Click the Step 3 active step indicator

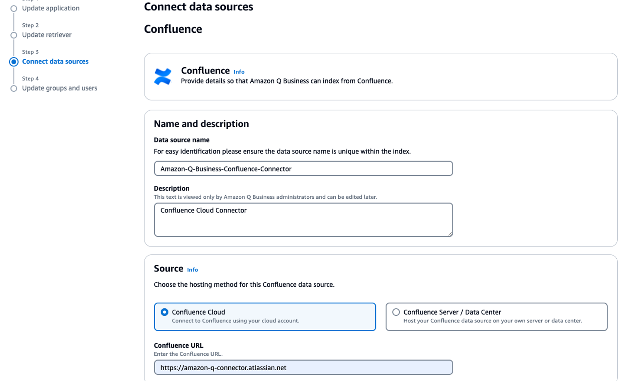pos(14,62)
